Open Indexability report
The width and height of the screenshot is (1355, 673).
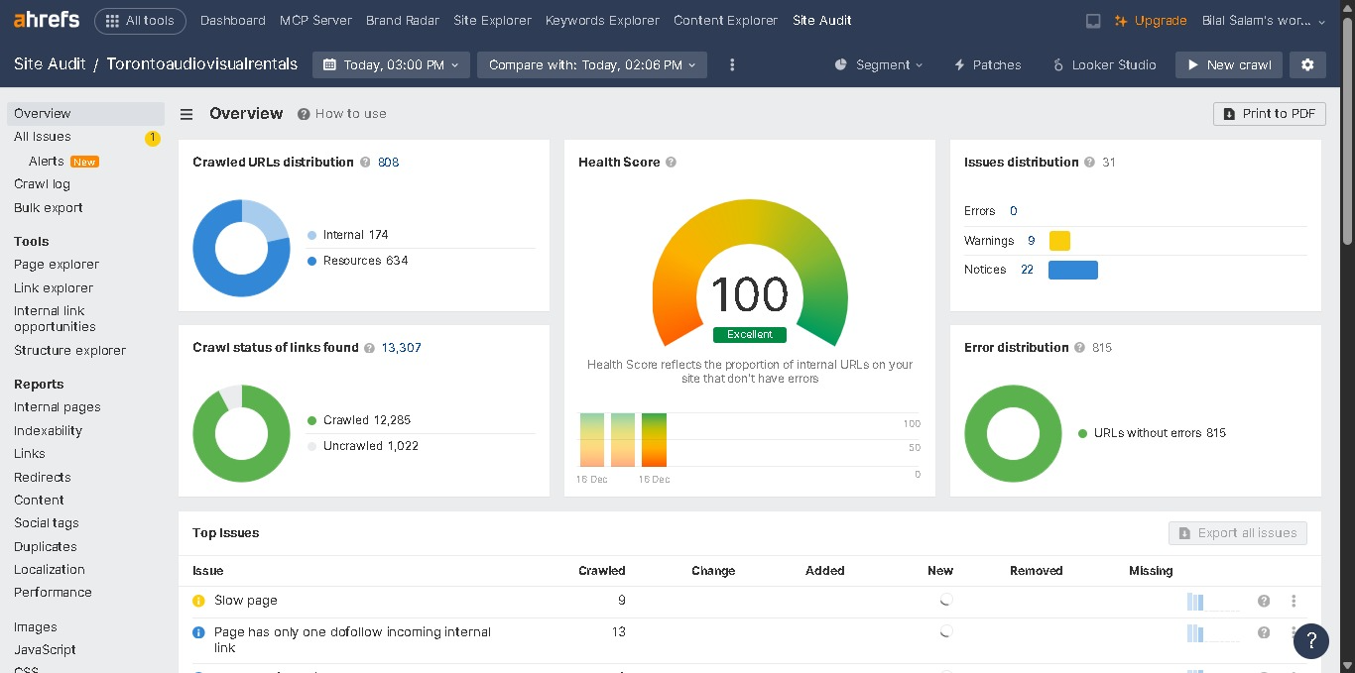click(48, 431)
